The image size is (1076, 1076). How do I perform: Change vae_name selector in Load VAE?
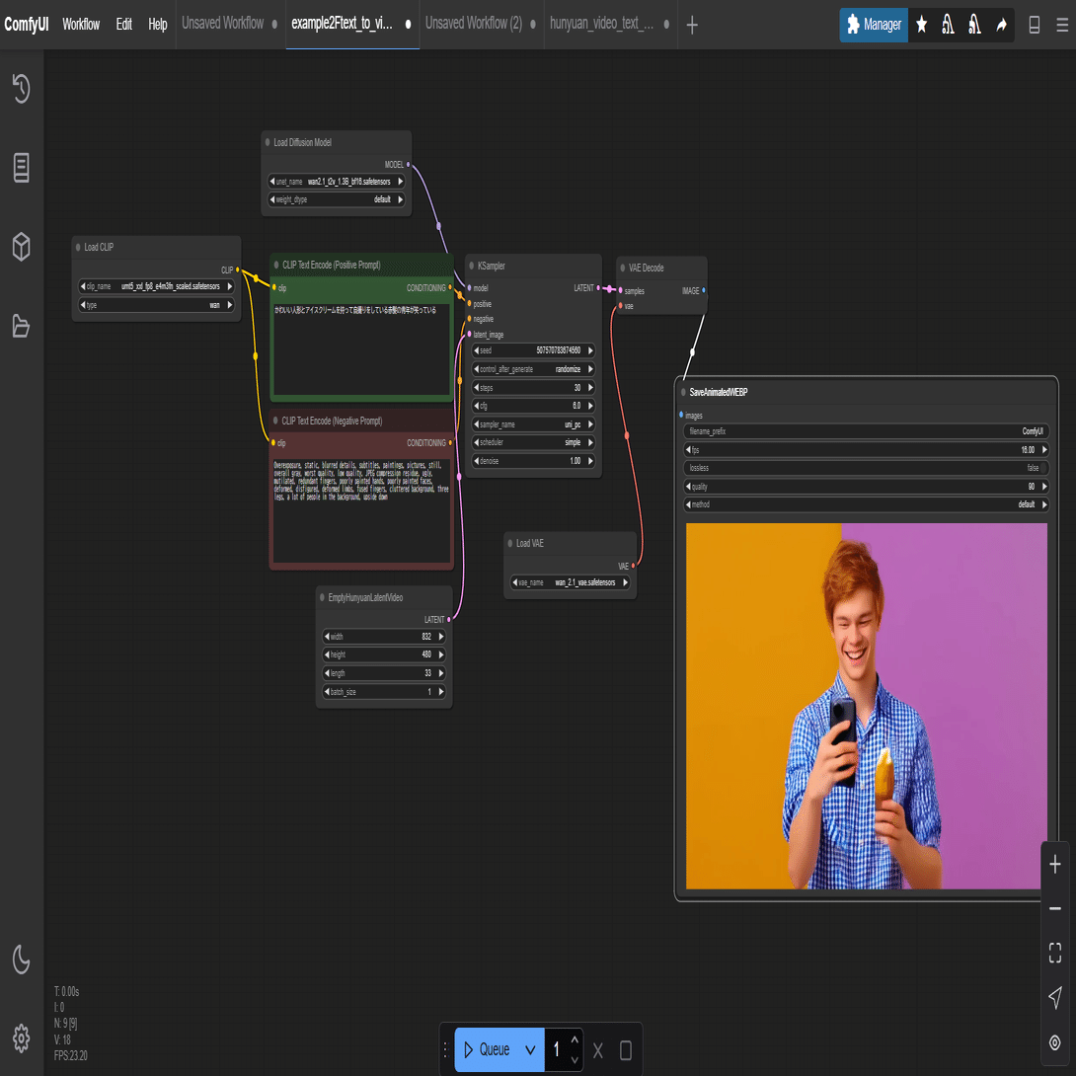click(570, 581)
